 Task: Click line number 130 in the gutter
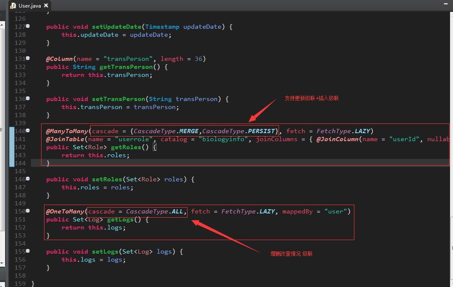pos(20,51)
